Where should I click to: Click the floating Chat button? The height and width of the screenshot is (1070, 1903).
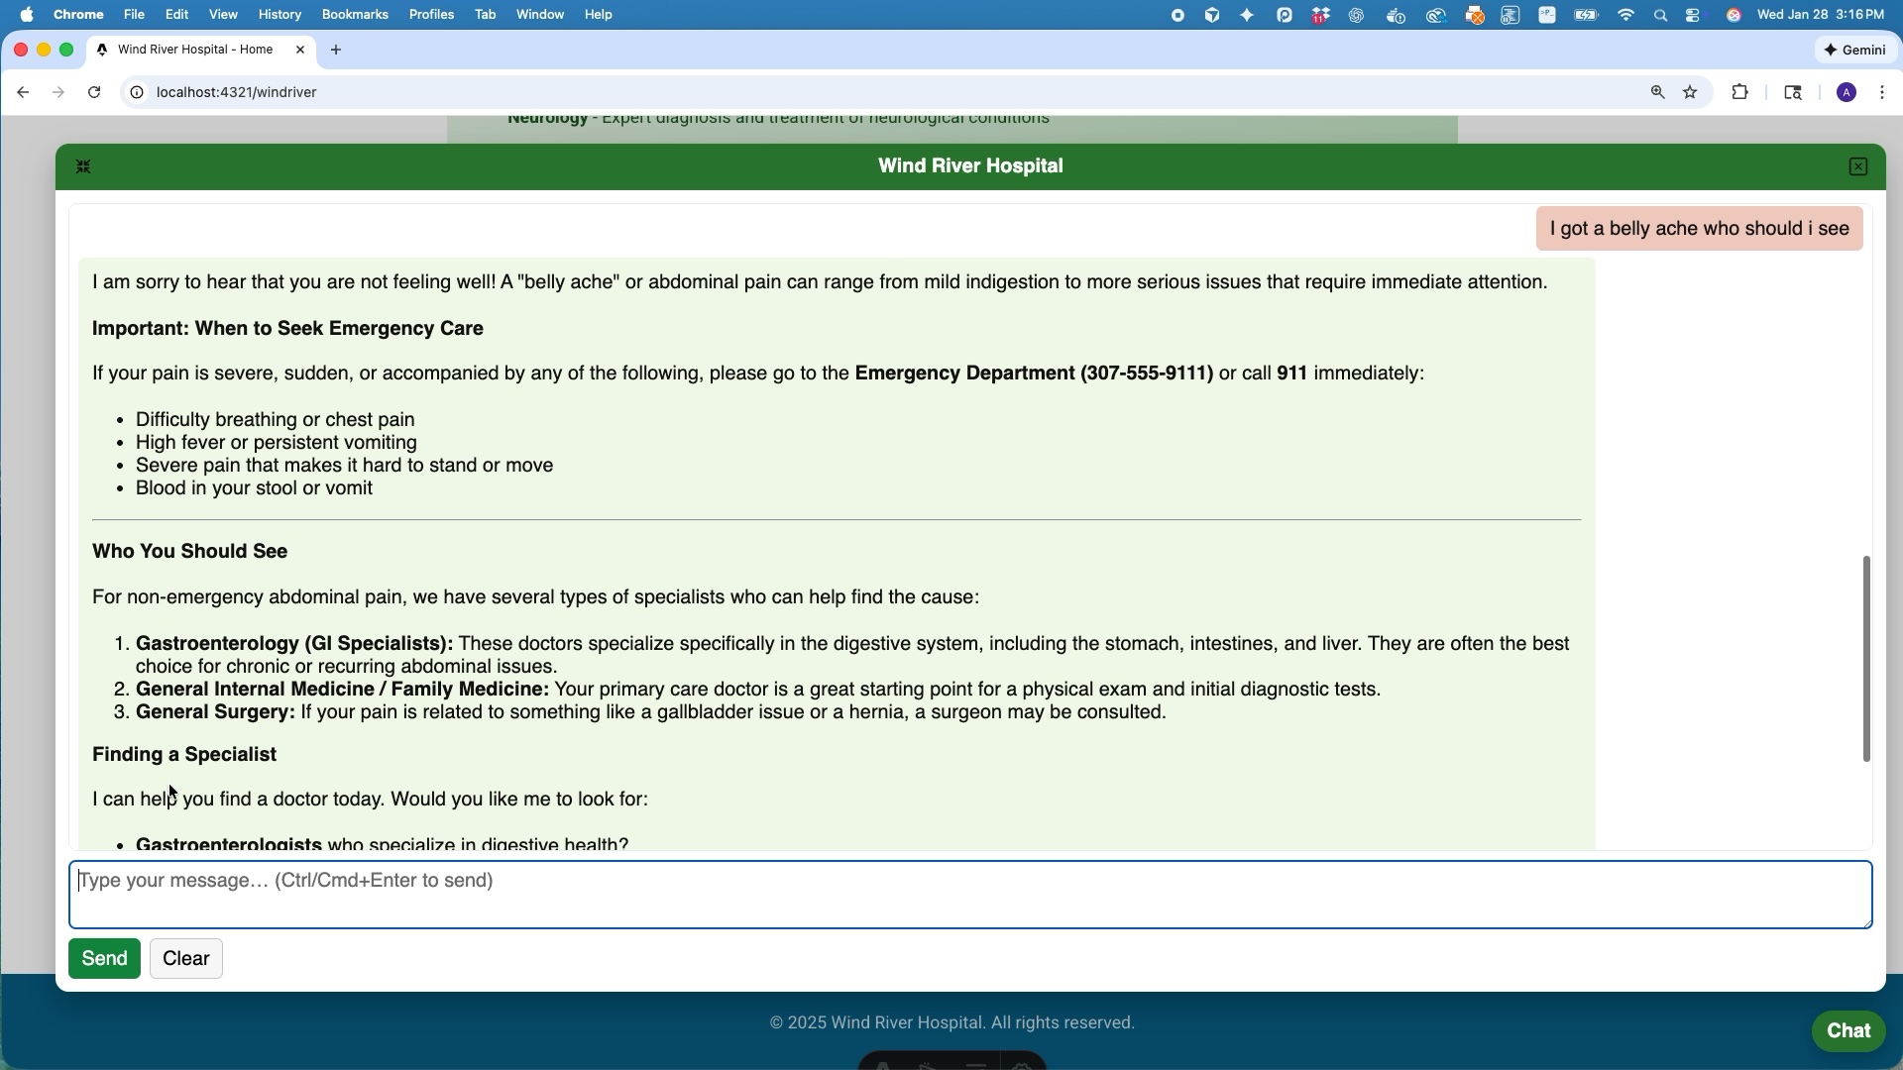[x=1847, y=1030]
